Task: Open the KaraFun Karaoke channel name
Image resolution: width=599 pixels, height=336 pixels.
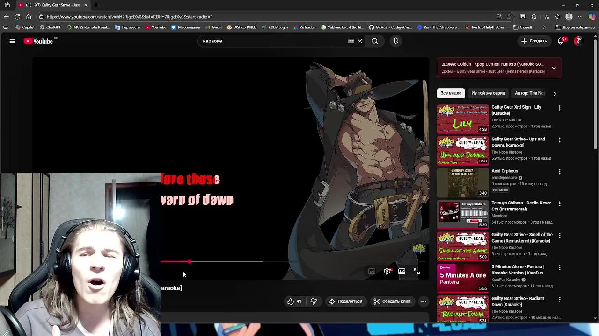Action: (x=505, y=280)
